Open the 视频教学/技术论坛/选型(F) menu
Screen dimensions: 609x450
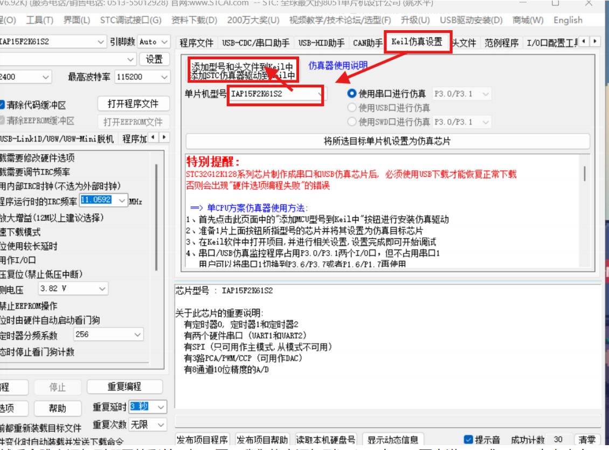(x=340, y=20)
